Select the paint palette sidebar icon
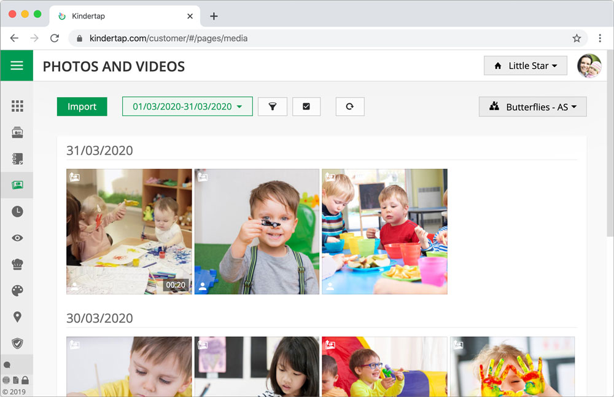This screenshot has height=397, width=614. 17,291
